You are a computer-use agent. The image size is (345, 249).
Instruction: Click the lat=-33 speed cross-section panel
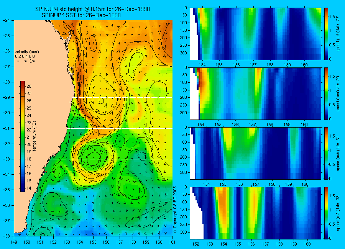[255, 213]
